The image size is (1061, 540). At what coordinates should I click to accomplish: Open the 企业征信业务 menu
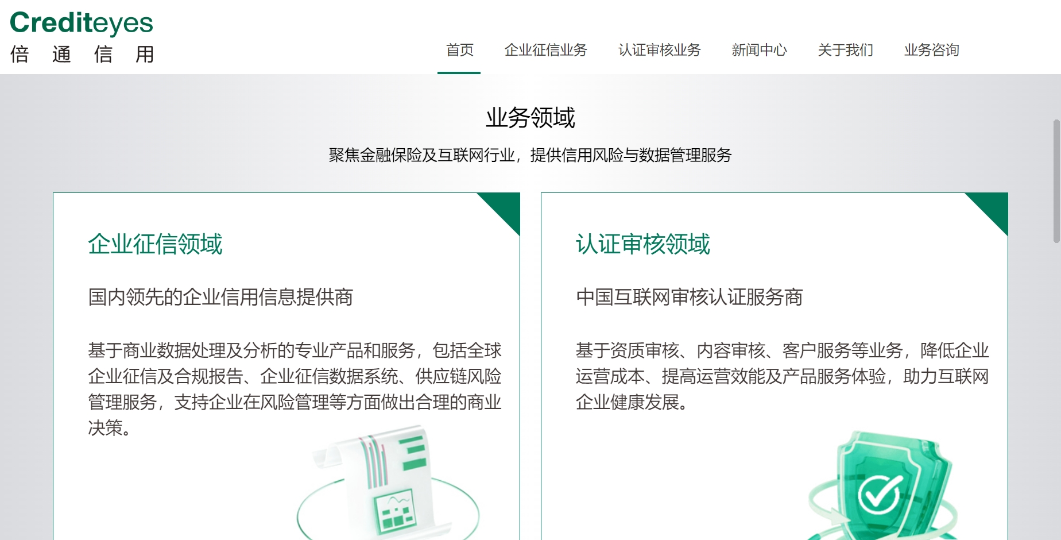pos(545,51)
